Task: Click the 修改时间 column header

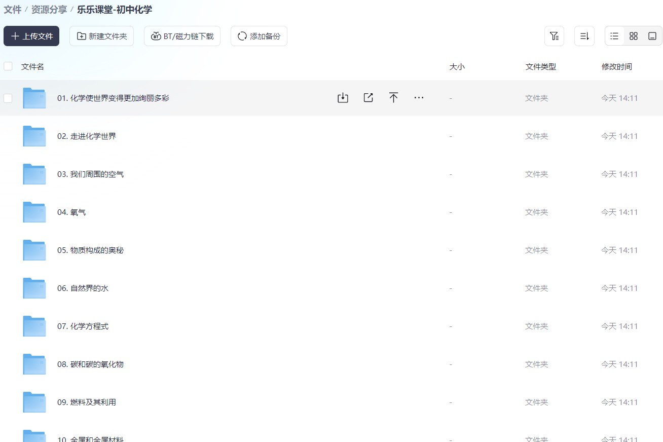Action: [x=616, y=66]
